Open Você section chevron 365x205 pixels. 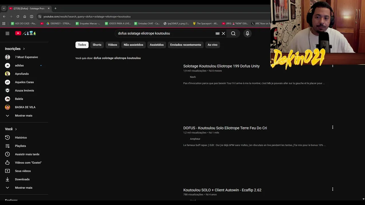click(x=16, y=129)
